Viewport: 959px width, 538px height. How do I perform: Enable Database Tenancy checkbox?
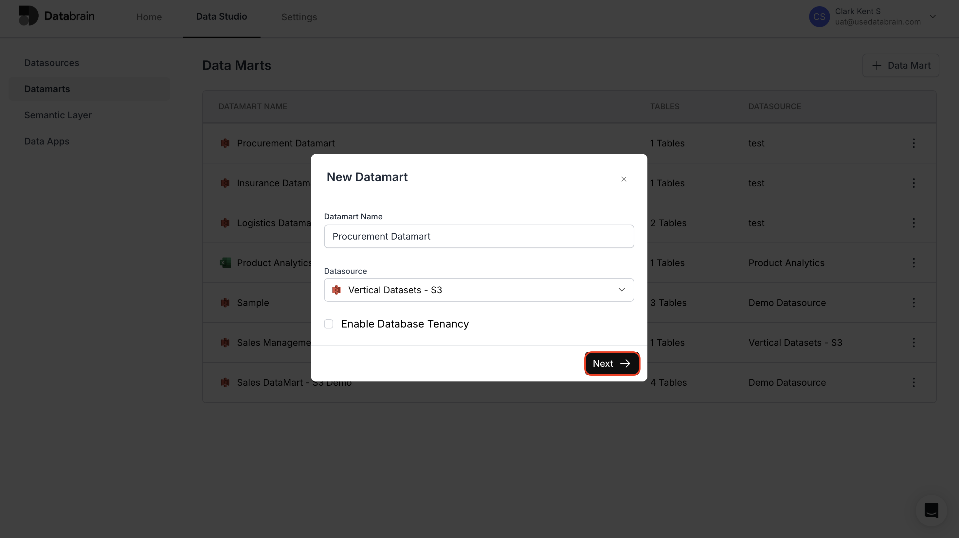pos(329,324)
